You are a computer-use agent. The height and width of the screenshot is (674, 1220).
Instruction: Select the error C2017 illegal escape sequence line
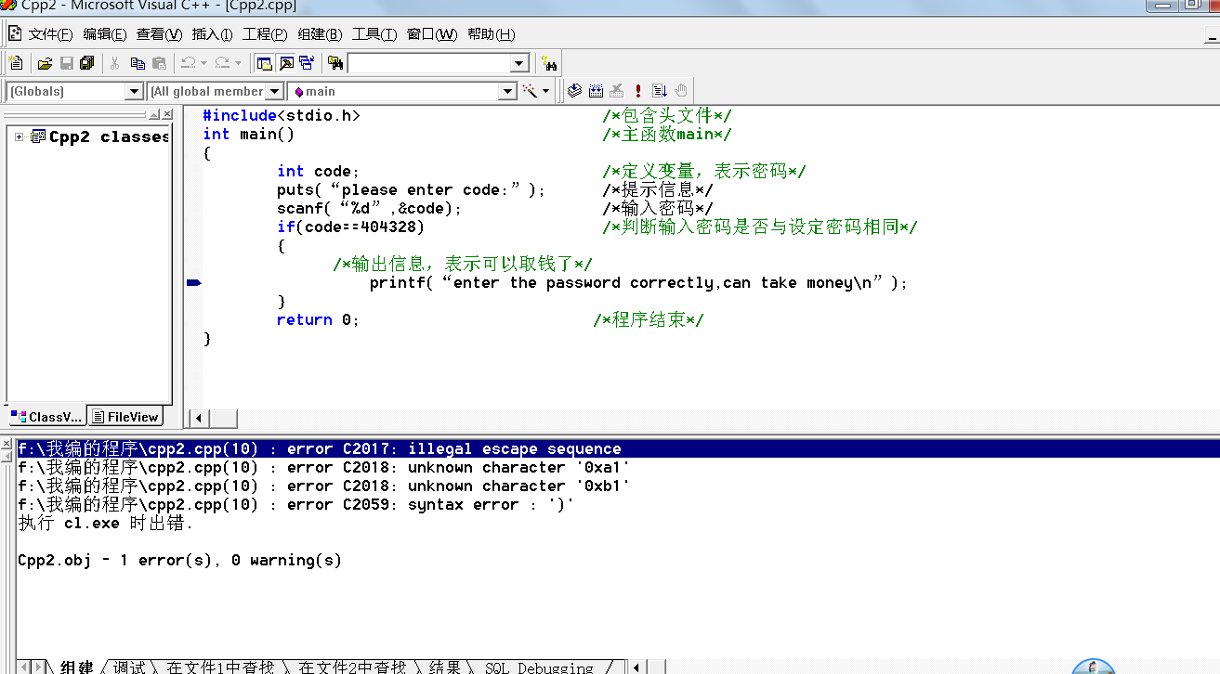click(618, 449)
